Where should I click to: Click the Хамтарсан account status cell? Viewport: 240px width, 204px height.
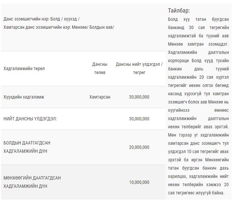click(x=100, y=97)
